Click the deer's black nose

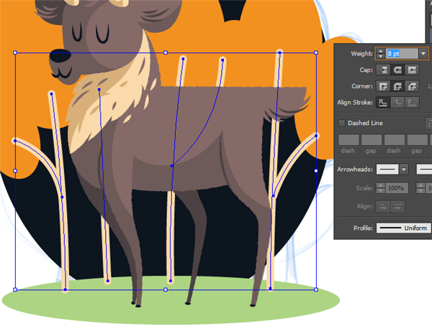60,56
